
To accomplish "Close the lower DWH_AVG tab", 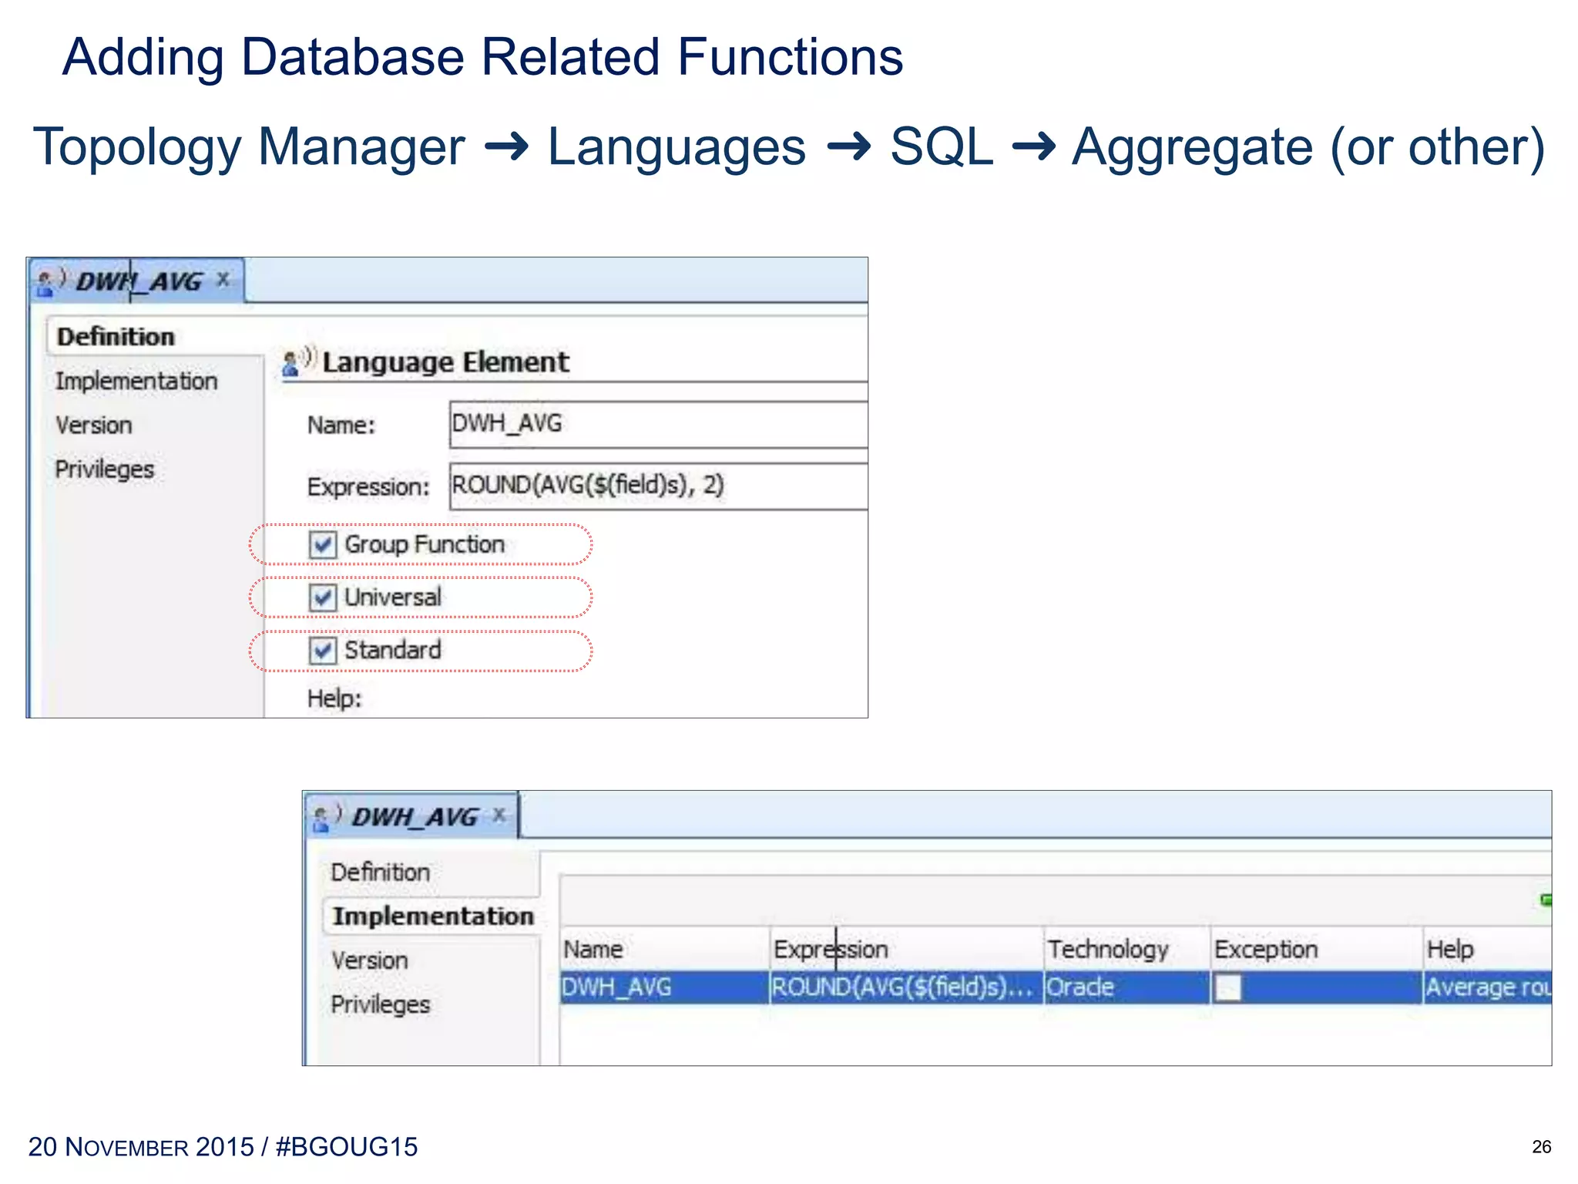I will point(499,815).
